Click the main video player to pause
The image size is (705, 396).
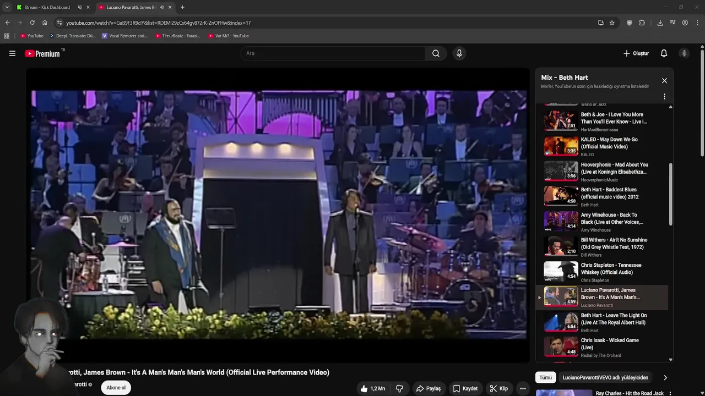[278, 215]
